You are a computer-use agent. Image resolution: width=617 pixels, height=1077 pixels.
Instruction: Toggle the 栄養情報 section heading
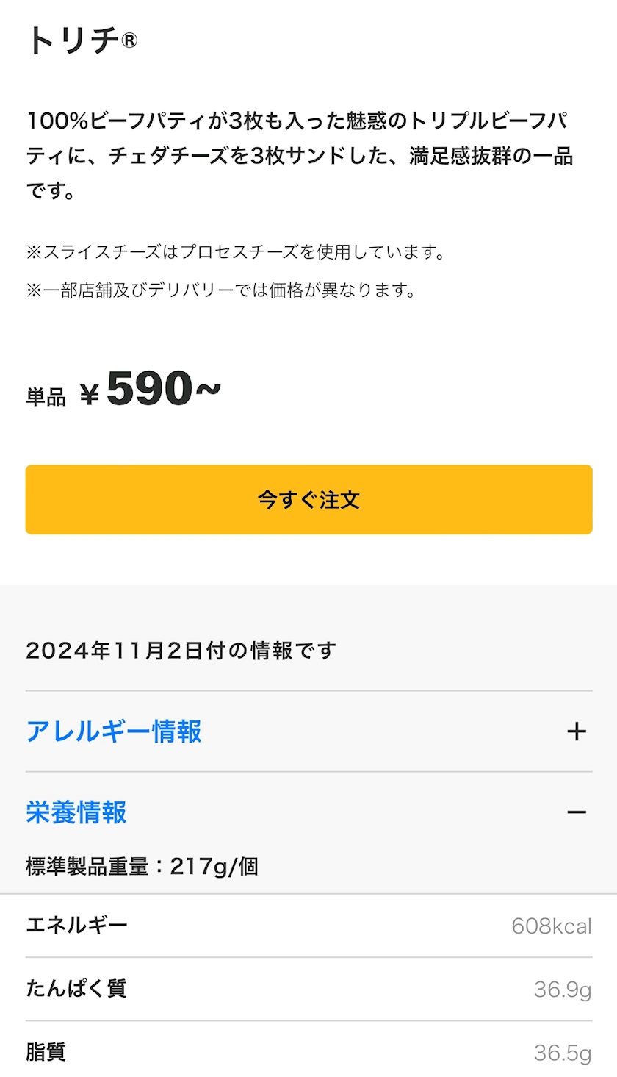76,812
